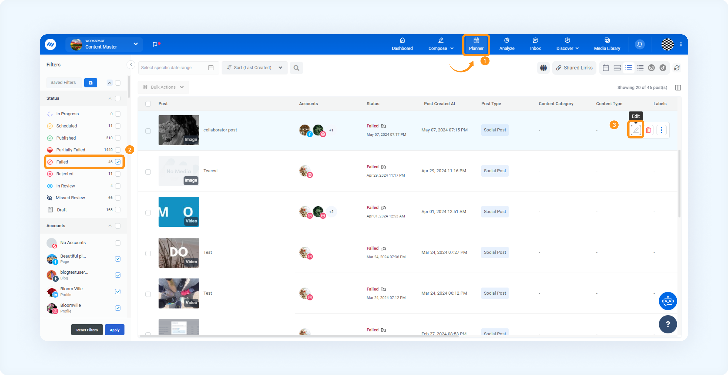Switch to the TikTok view icon
This screenshot has height=375, width=728.
[663, 68]
